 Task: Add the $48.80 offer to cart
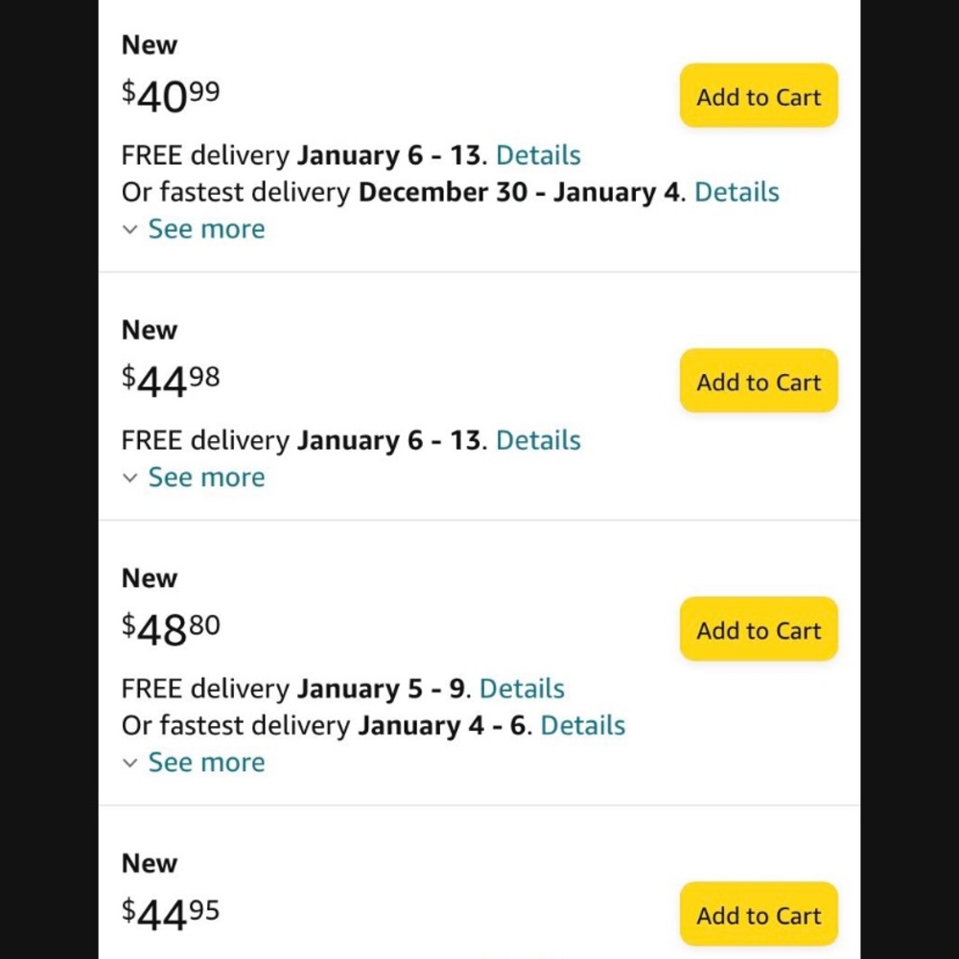tap(759, 629)
